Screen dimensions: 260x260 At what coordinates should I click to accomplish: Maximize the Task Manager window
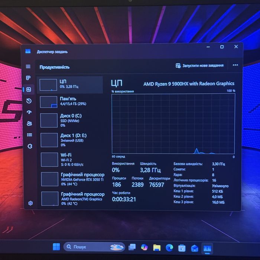(x=222, y=47)
